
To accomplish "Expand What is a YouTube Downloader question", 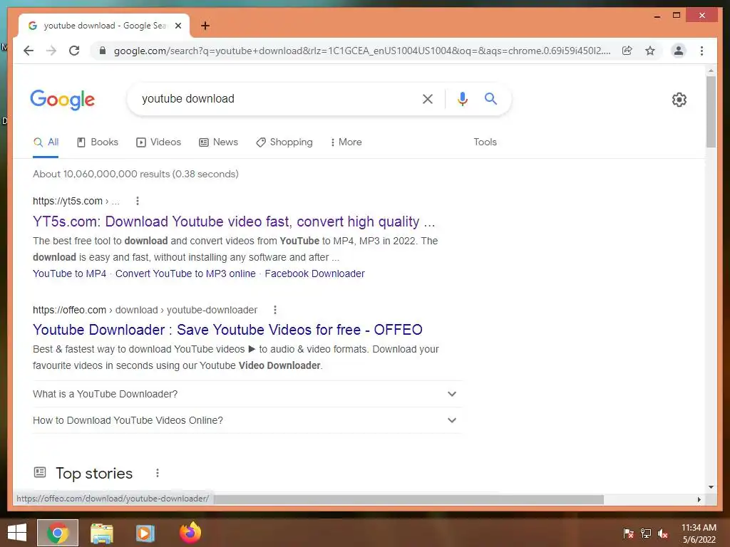I will [247, 394].
